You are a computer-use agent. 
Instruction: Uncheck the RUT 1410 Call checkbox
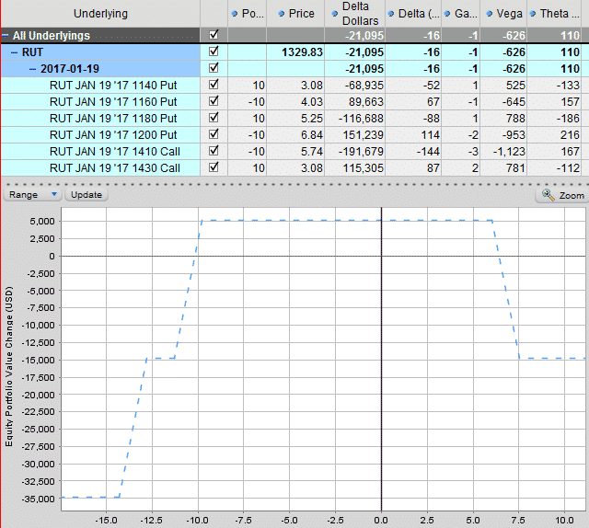214,151
